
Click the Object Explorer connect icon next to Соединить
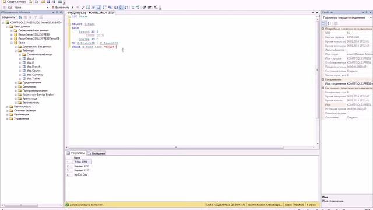pos(20,17)
